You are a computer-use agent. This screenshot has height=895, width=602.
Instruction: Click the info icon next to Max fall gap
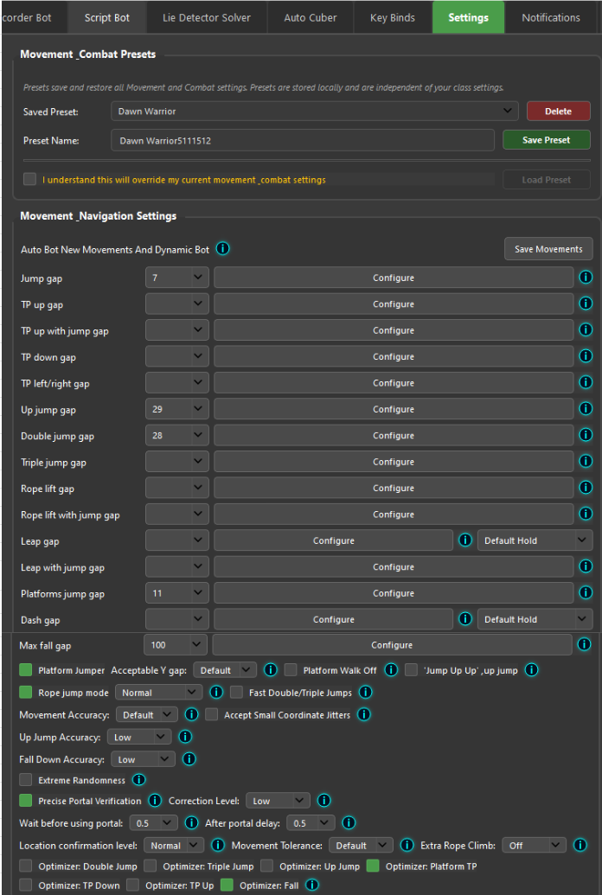point(586,644)
